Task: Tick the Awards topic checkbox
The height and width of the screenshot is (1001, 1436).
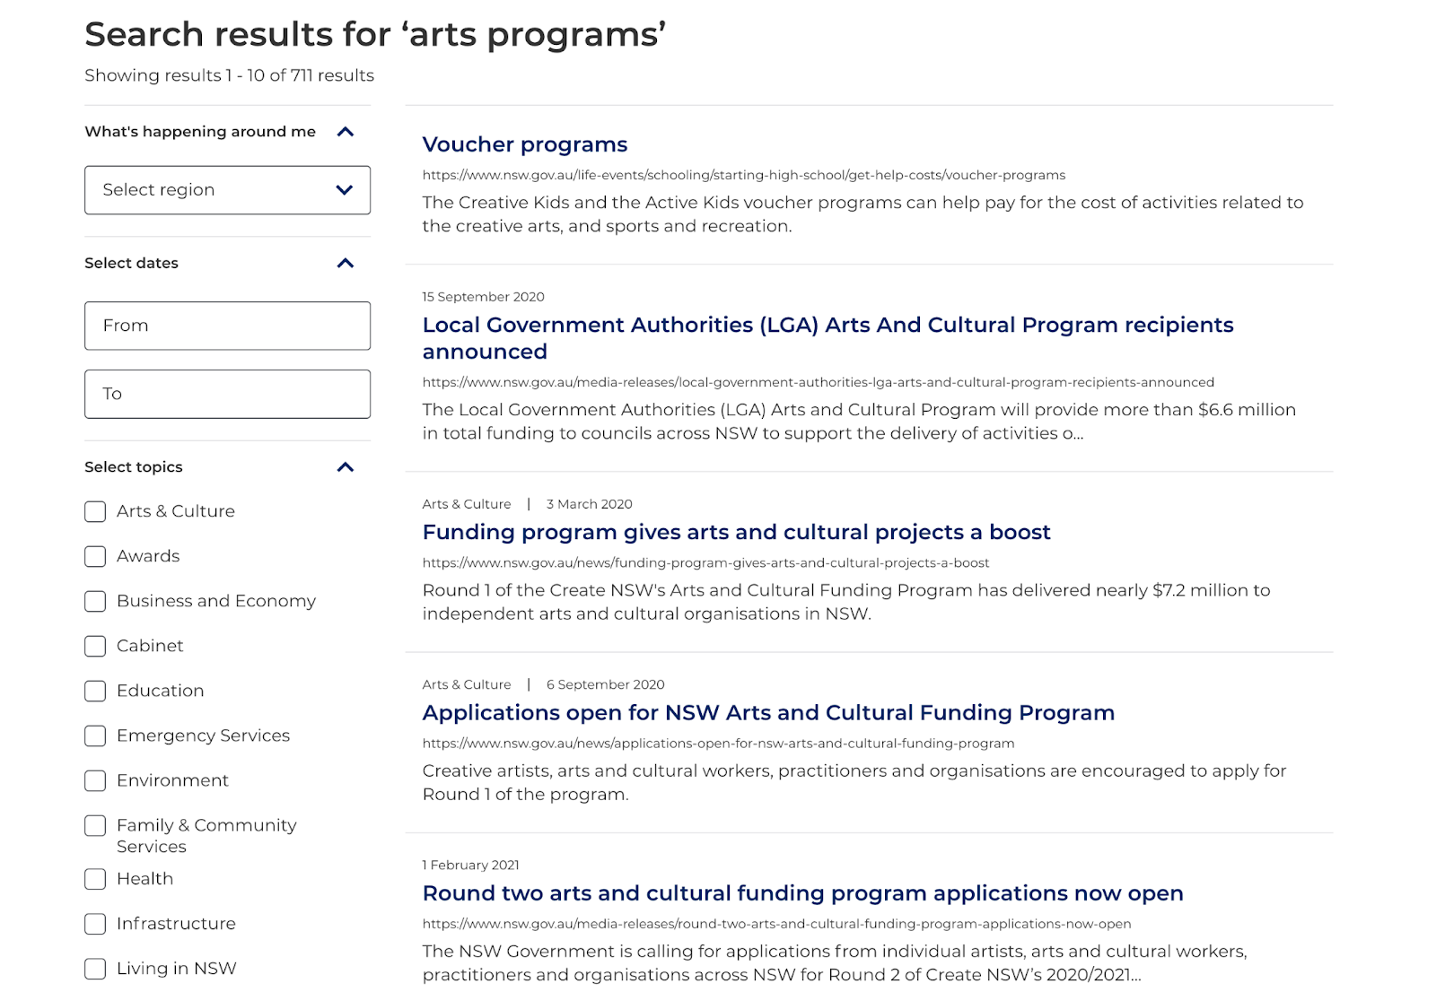Action: 95,556
